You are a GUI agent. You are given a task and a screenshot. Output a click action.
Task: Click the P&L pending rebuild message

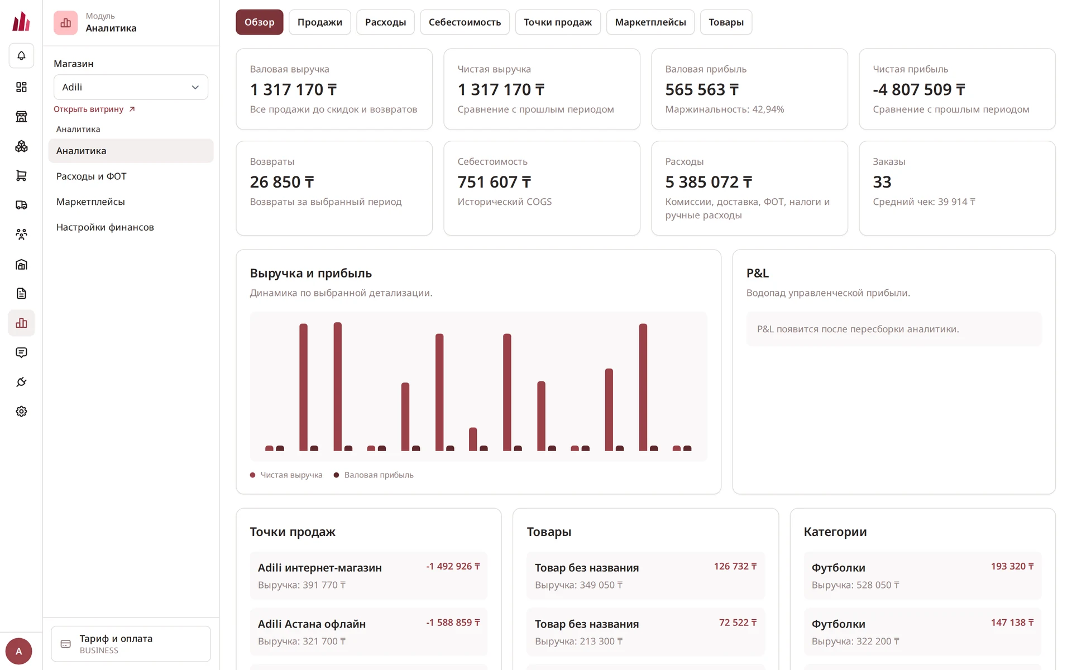pyautogui.click(x=894, y=329)
